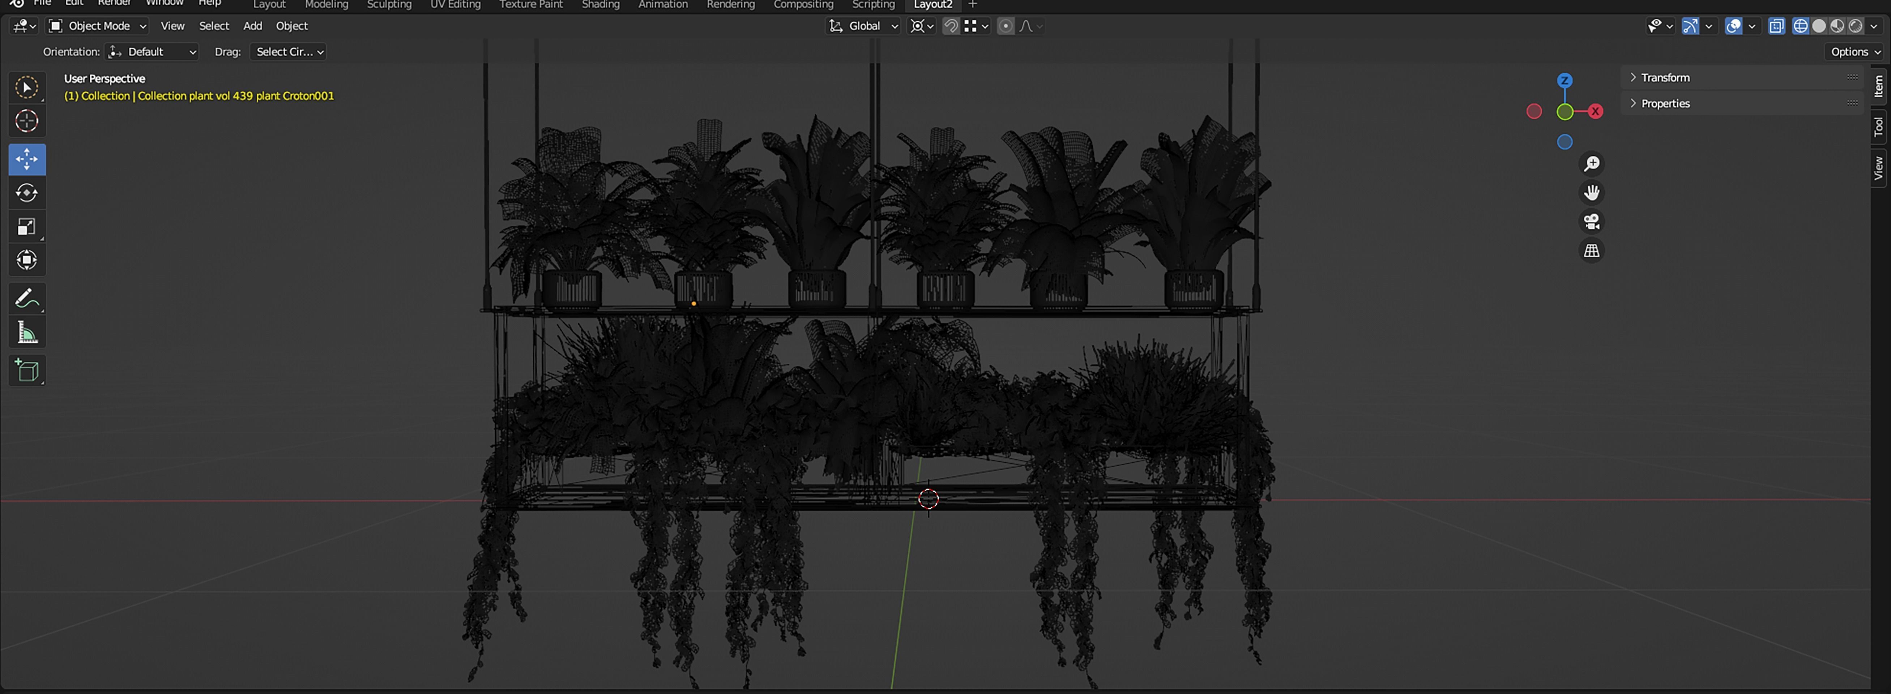Expand the Properties panel
1891x694 pixels.
coord(1741,103)
